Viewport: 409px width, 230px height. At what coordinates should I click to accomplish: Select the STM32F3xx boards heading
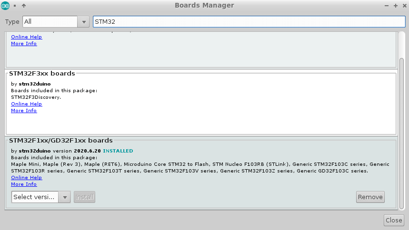click(42, 74)
